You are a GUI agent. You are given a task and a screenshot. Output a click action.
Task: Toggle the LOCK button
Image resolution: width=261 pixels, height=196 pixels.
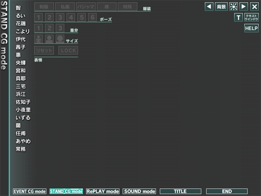tap(68, 51)
